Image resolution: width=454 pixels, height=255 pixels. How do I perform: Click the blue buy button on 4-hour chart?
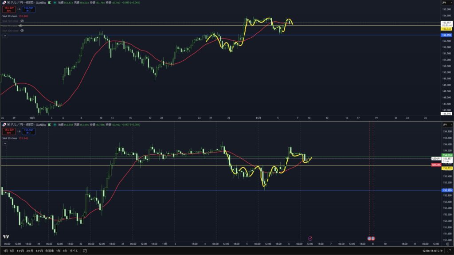(29, 8)
